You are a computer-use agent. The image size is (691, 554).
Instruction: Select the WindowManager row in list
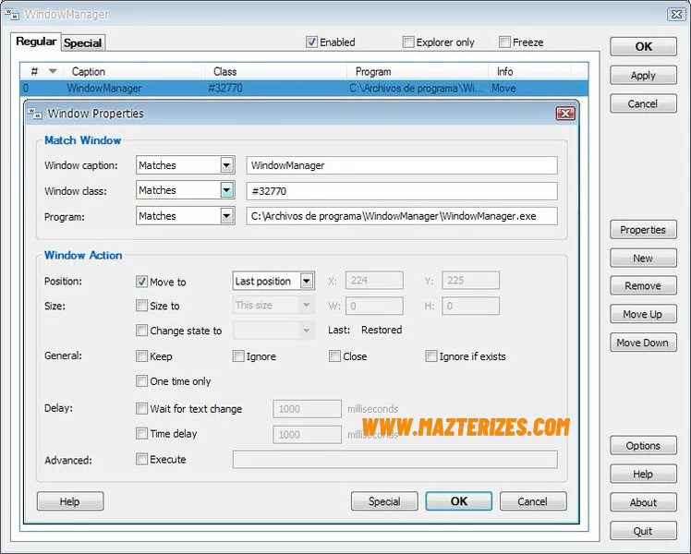304,88
